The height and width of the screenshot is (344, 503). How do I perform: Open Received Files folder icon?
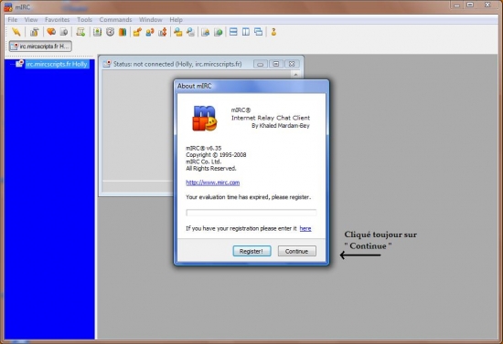(x=178, y=32)
